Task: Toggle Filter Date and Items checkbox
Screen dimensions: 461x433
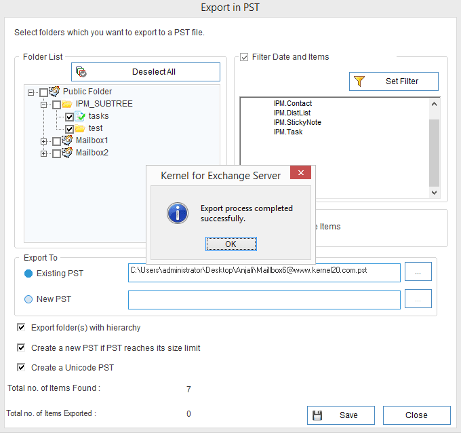Action: pyautogui.click(x=244, y=57)
